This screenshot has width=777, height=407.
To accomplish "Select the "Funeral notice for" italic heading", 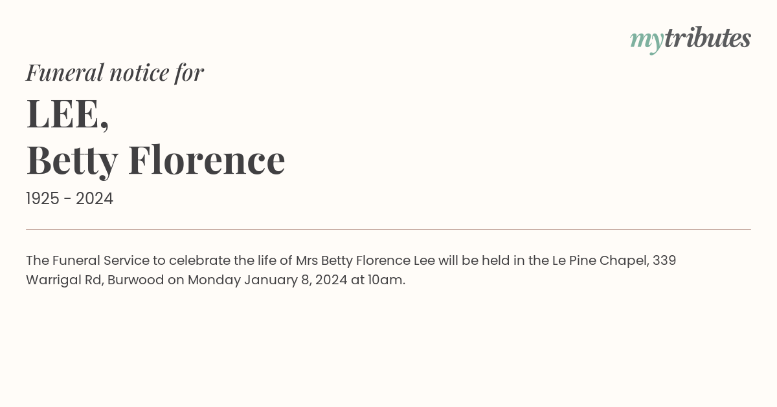I will click(115, 72).
